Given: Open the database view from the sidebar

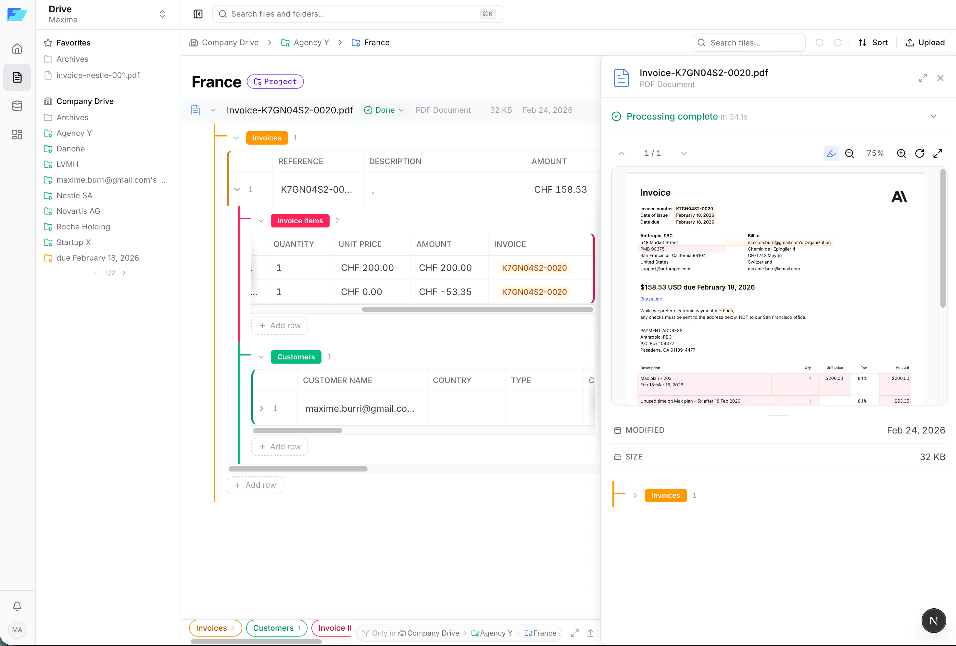Looking at the screenshot, I should pyautogui.click(x=17, y=106).
